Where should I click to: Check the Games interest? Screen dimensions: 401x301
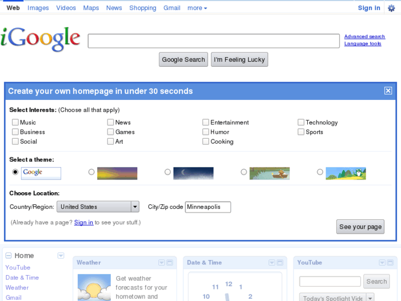[110, 131]
